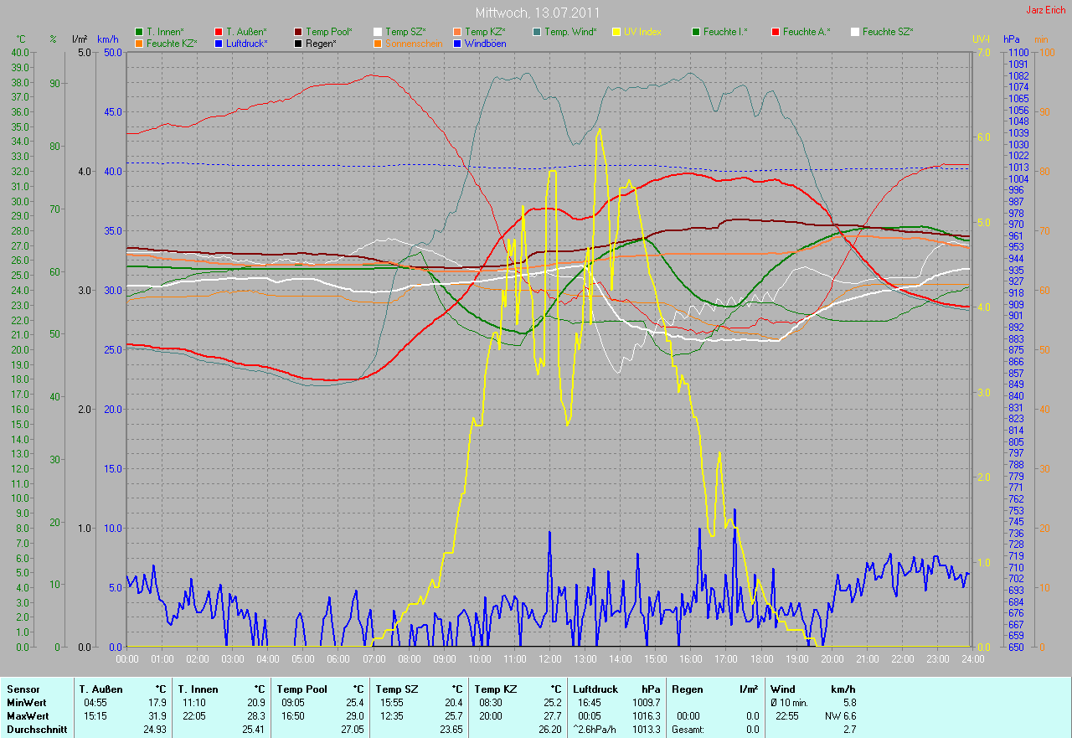Select the black Regen legend swatch
1072x738 pixels.
298,43
